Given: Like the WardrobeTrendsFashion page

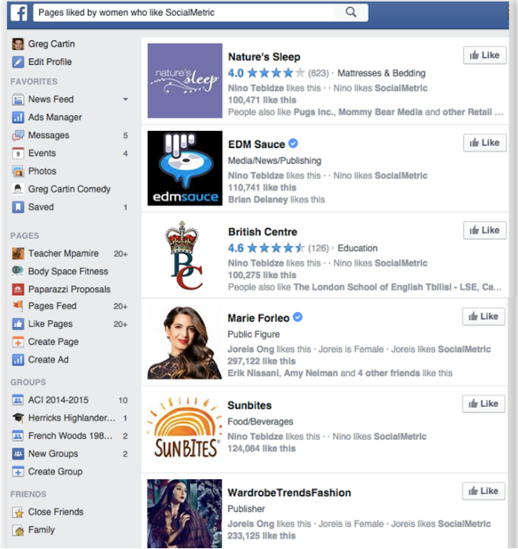Looking at the screenshot, I should click(x=484, y=491).
